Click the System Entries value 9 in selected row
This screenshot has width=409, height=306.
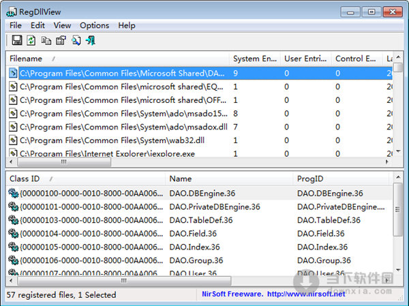[x=236, y=73]
